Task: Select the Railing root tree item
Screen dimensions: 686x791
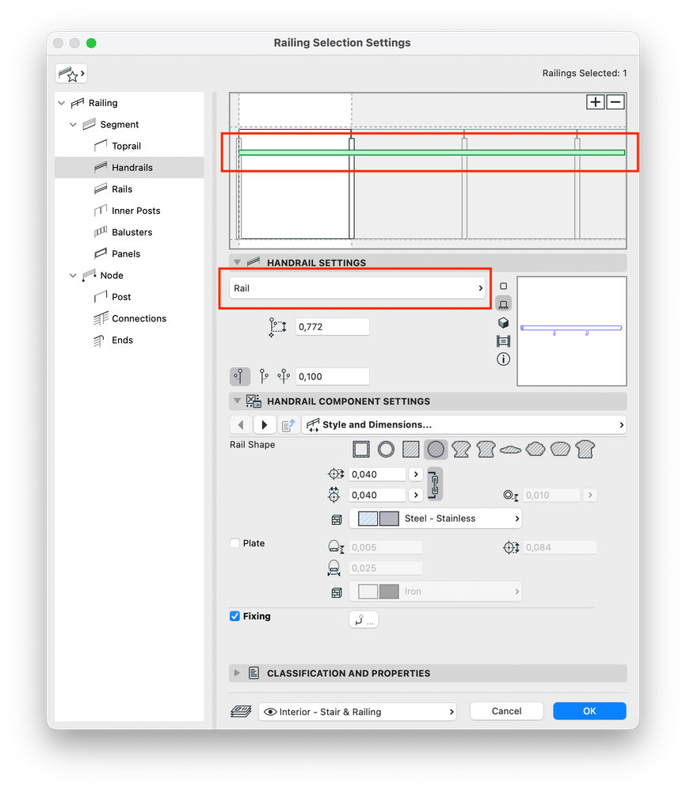Action: [x=103, y=103]
